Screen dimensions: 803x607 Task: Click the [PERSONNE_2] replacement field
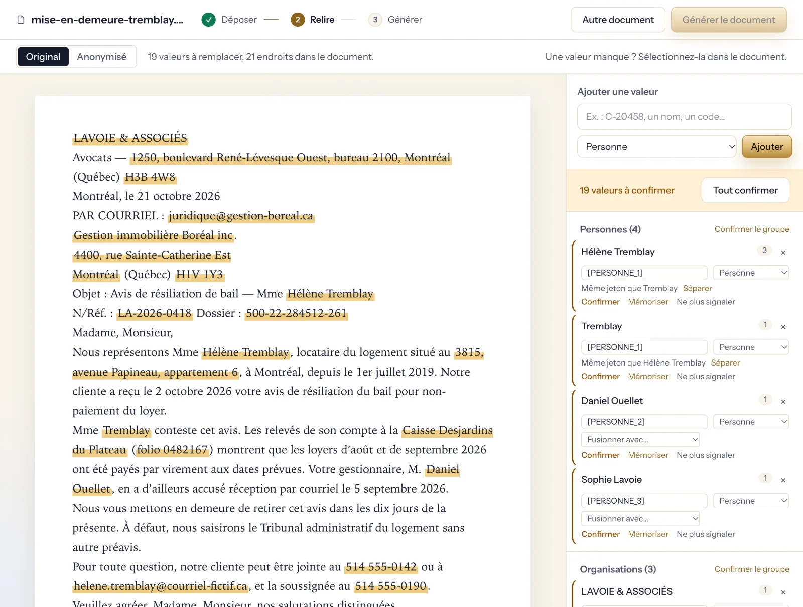click(x=644, y=422)
